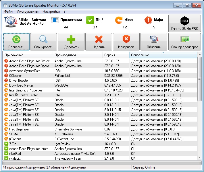Click minor-update icon beside µTorrent
The height and width of the screenshot is (172, 204).
[6, 139]
